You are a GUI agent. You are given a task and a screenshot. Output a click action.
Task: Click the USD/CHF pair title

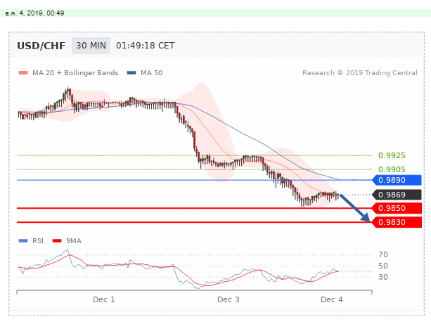click(41, 46)
